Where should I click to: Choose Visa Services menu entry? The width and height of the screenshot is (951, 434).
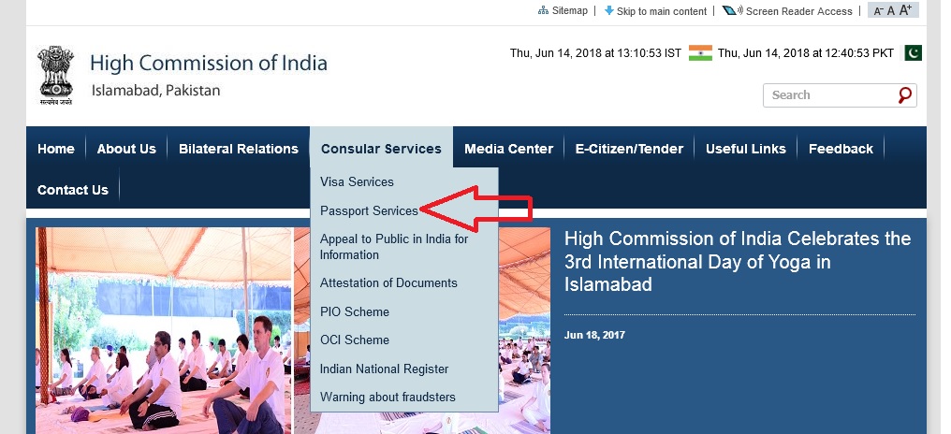tap(357, 181)
